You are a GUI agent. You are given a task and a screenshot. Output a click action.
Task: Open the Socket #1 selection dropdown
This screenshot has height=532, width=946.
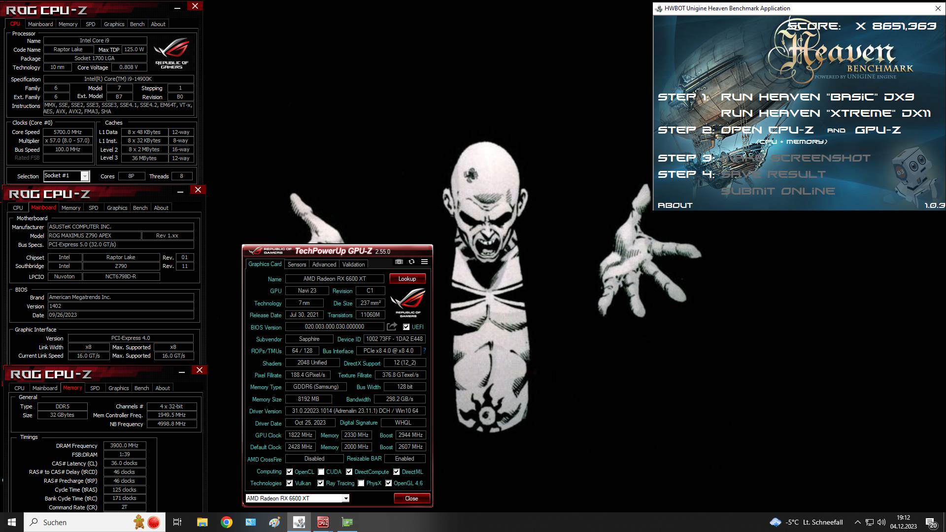(67, 176)
